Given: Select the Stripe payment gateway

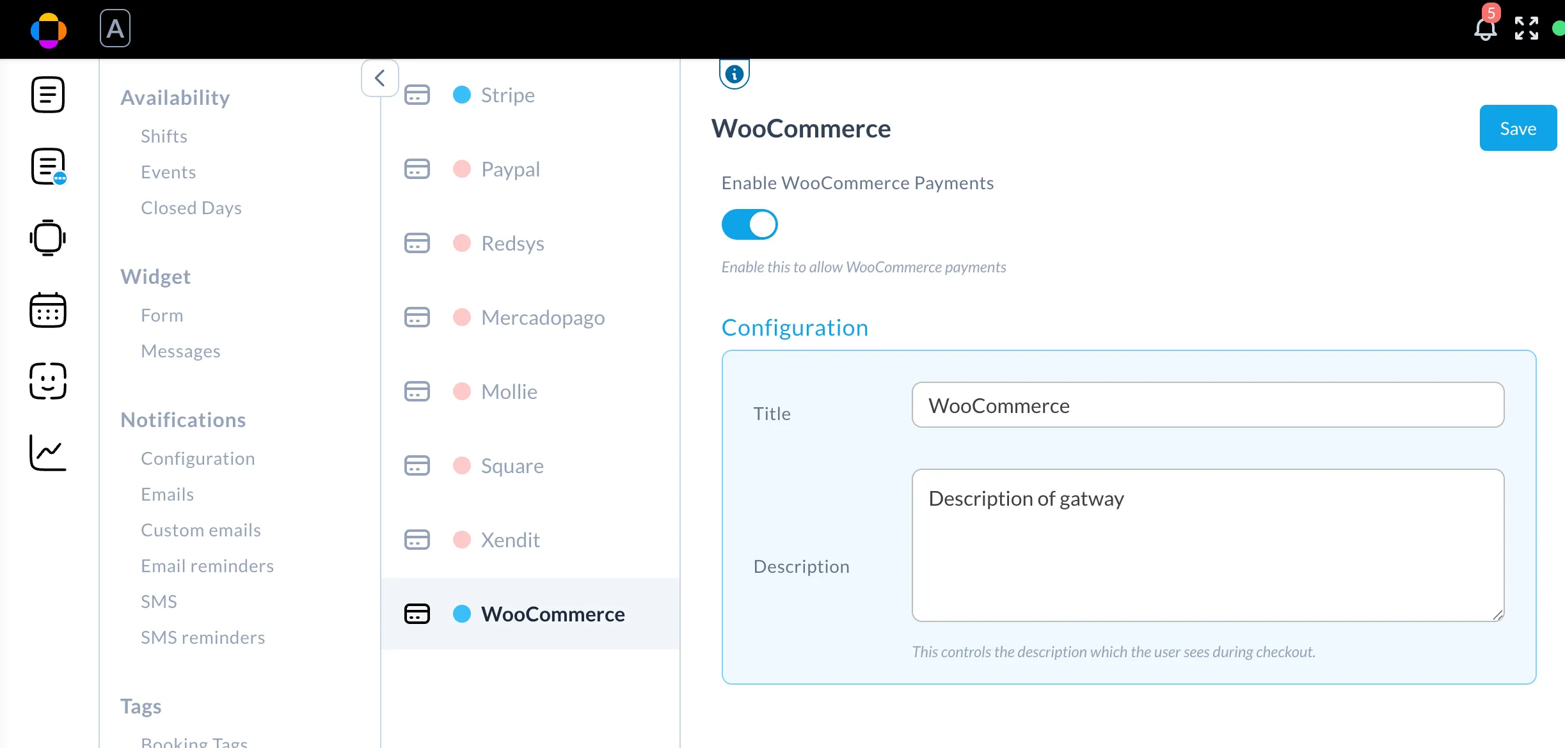Looking at the screenshot, I should click(507, 95).
